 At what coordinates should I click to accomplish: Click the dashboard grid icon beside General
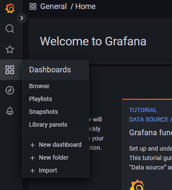point(33,6)
